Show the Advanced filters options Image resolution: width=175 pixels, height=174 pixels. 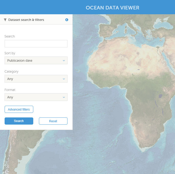[x=19, y=109]
